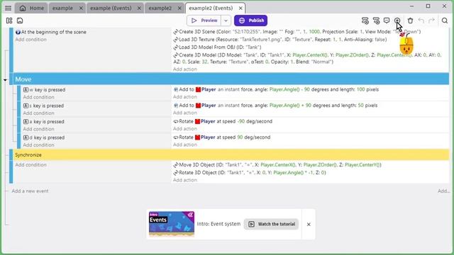Click 'Intro: Event system' label
Viewport: 454px width, 255px height.
click(x=218, y=224)
